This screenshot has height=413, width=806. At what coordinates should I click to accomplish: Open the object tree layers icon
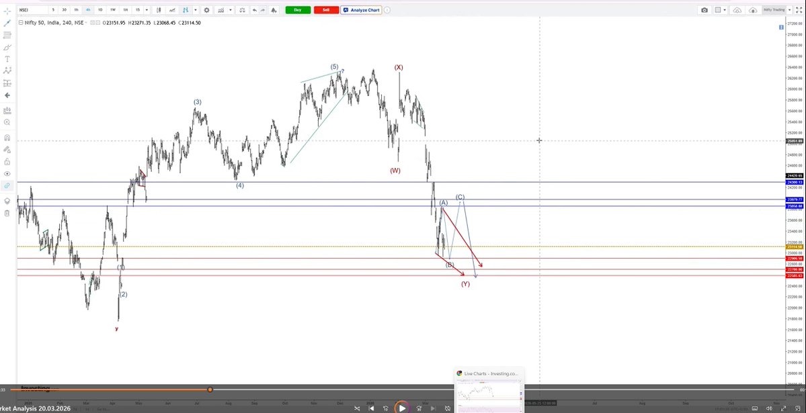[7, 201]
